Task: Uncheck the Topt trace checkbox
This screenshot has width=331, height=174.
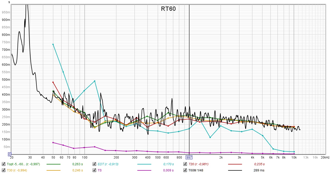Action: (x=3, y=164)
